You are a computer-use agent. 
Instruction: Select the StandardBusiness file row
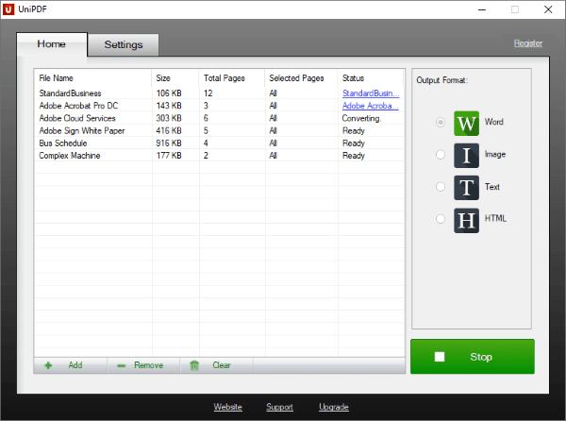pos(220,93)
